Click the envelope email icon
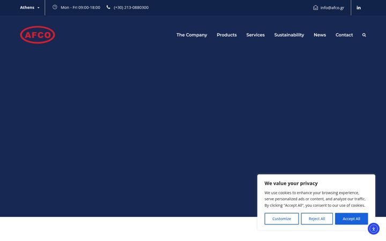This screenshot has width=386, height=241. point(315,7)
